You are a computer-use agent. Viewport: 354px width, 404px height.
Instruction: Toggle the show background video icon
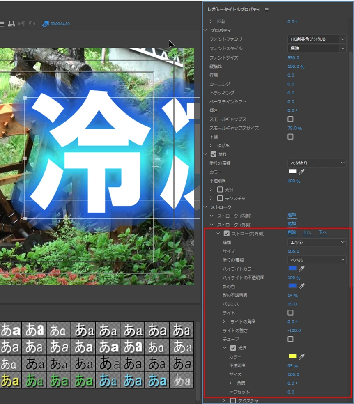pyautogui.click(x=45, y=24)
